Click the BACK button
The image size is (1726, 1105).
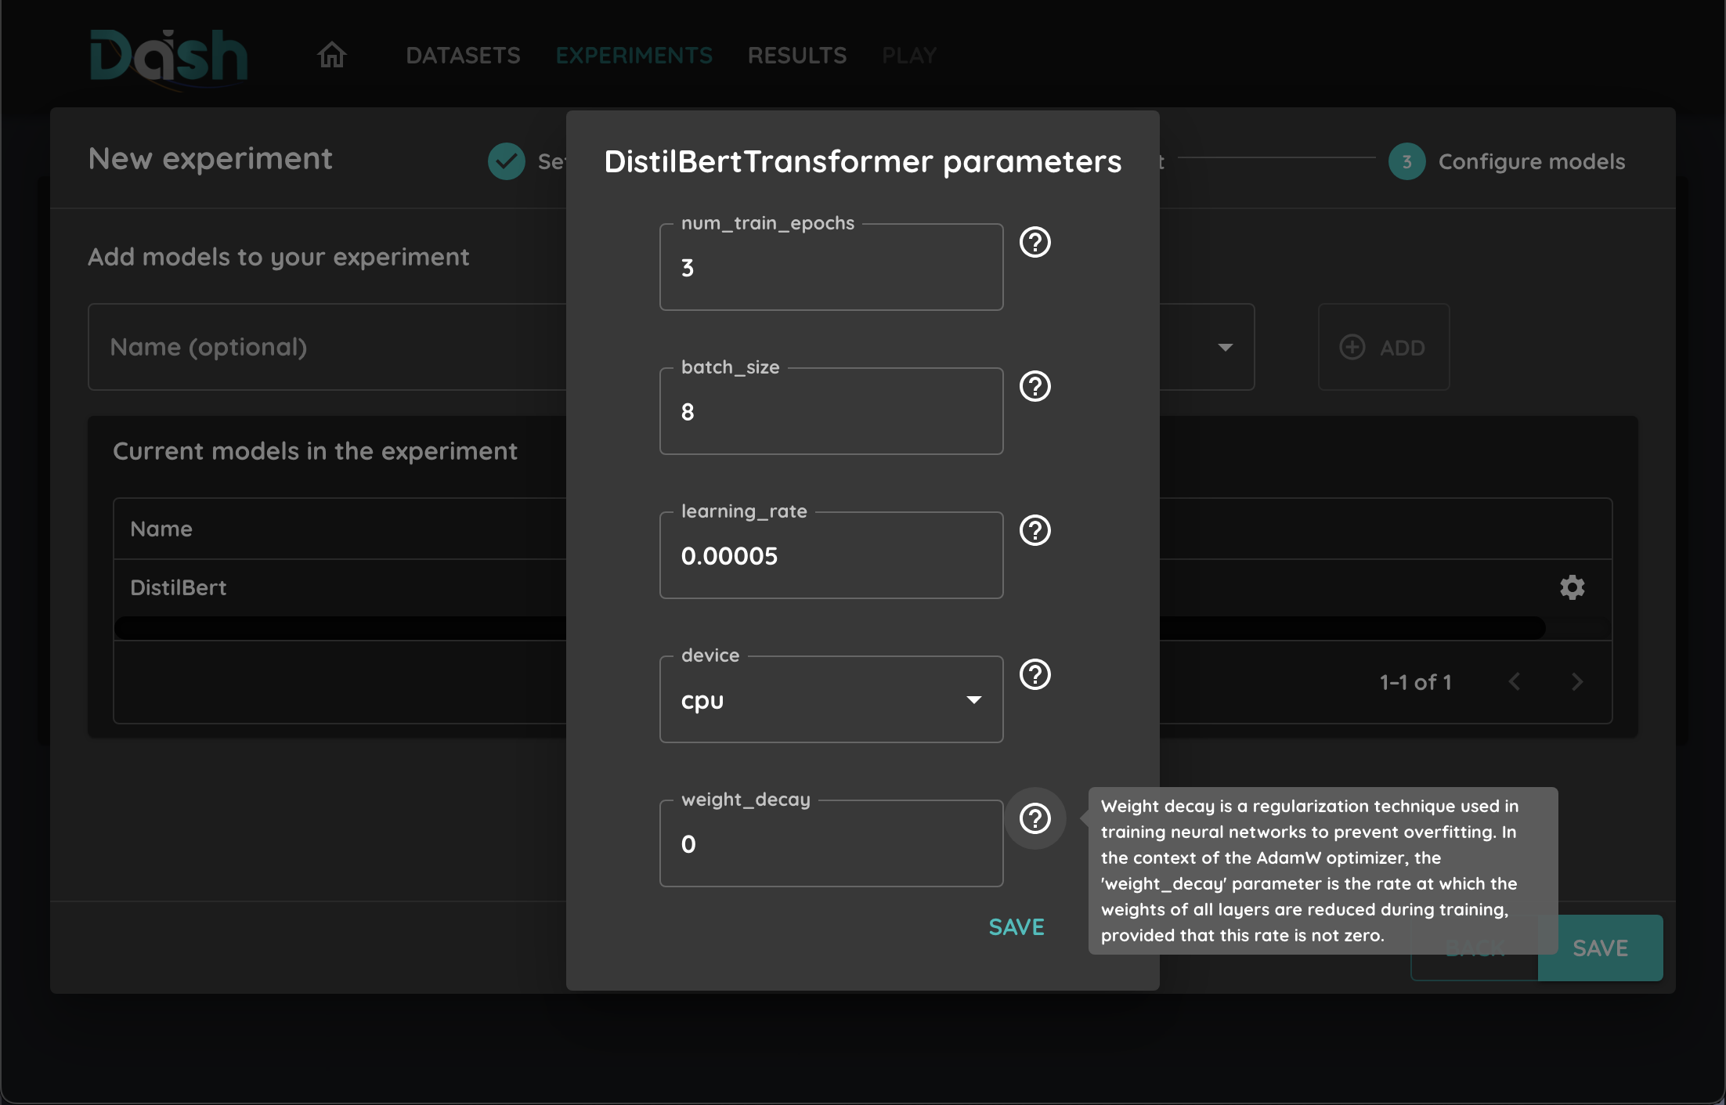[x=1474, y=948]
